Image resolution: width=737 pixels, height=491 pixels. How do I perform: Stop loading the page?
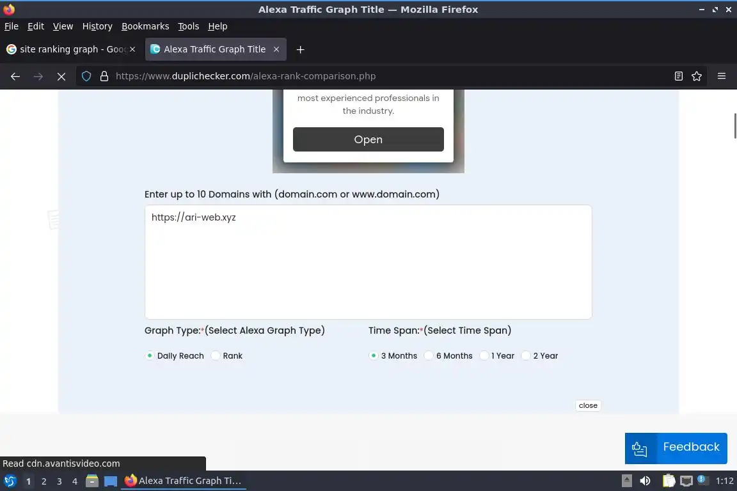point(61,76)
